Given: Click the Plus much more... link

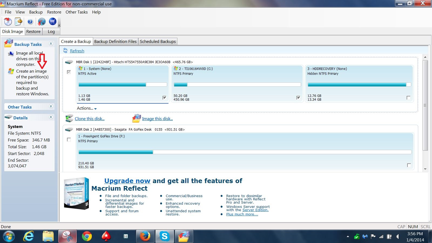Looking at the screenshot, I should [242, 214].
